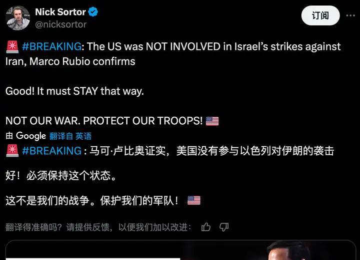
Task: Give thumbs down on translation accuracy
Action: point(224,227)
